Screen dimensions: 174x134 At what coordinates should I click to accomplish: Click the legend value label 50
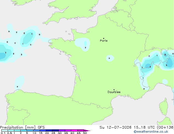click(x=85, y=133)
